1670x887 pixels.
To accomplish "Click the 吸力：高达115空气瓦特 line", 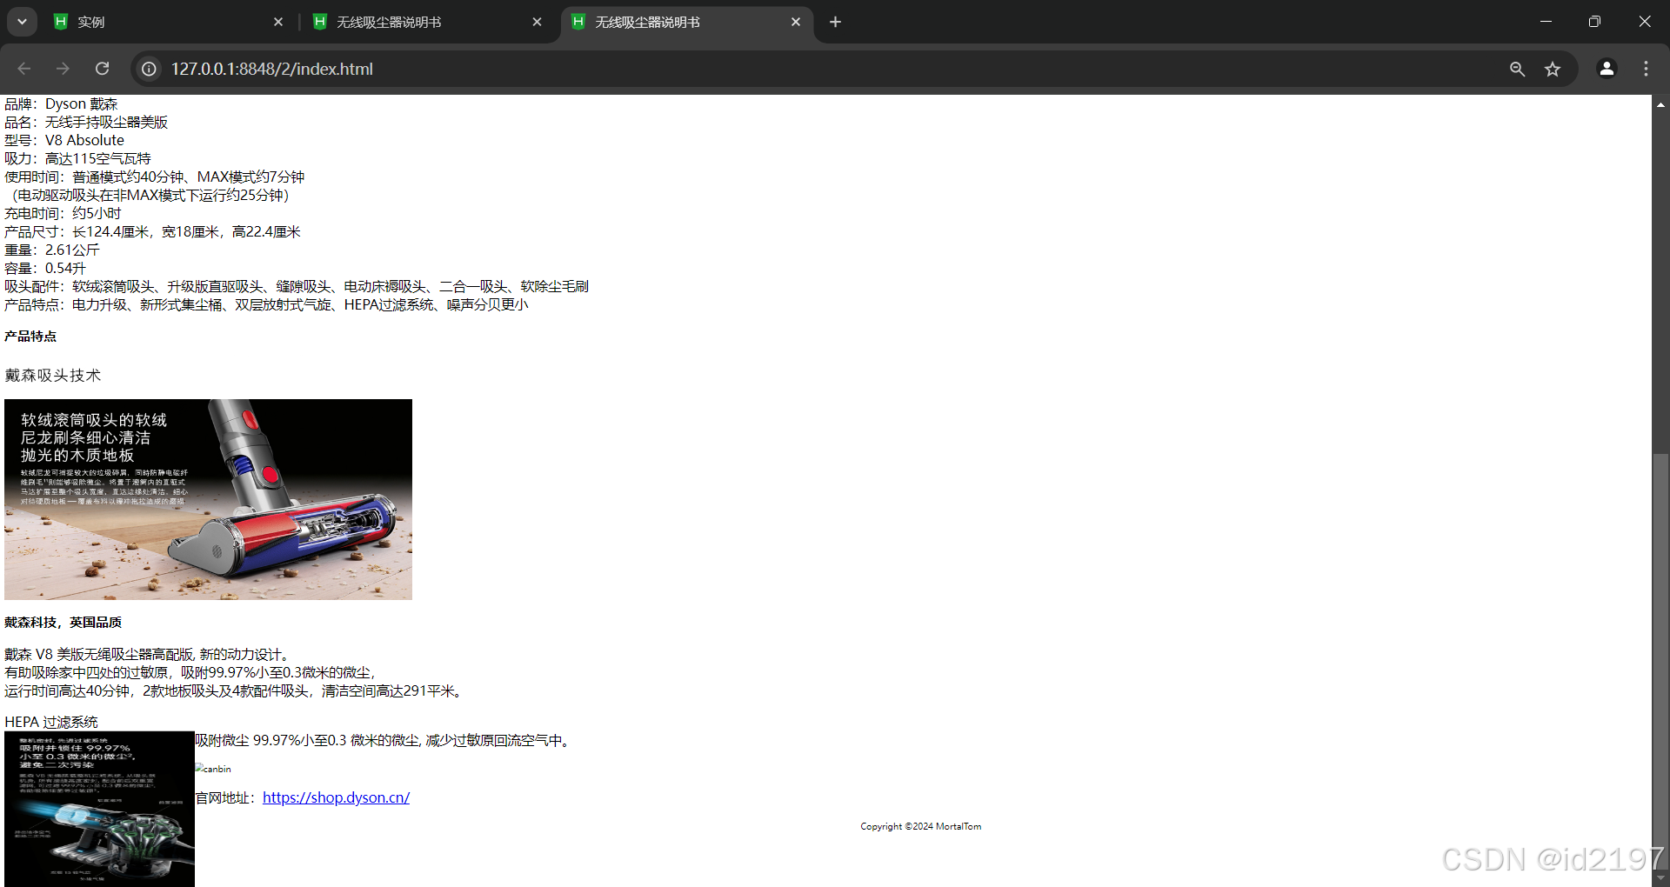I will (77, 158).
